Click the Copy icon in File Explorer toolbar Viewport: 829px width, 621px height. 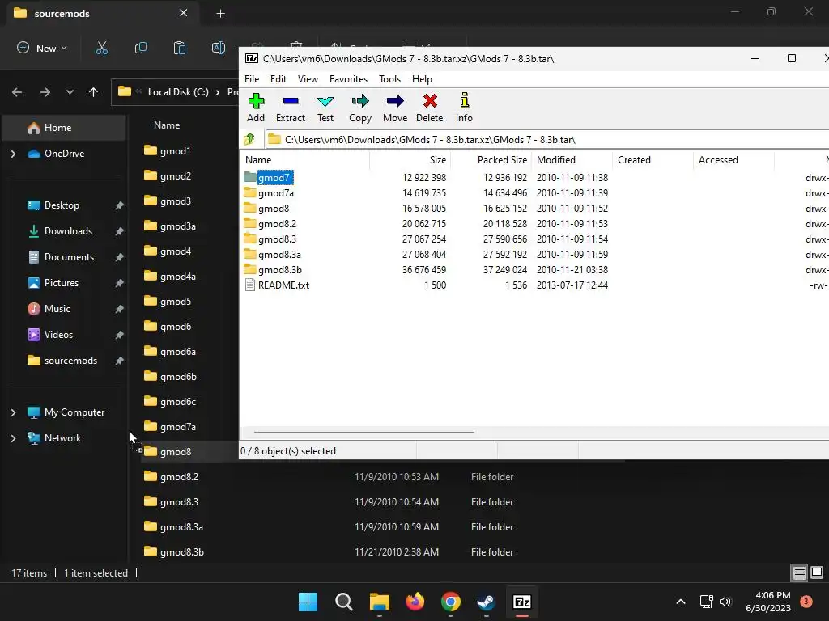(x=141, y=48)
